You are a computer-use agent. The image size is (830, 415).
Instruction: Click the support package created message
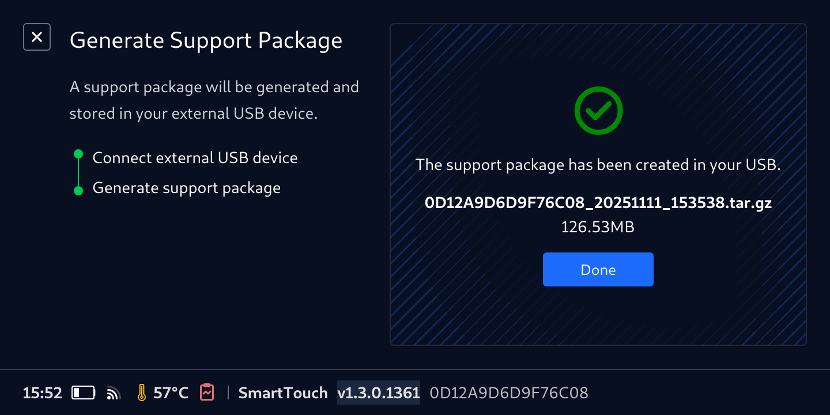(598, 165)
